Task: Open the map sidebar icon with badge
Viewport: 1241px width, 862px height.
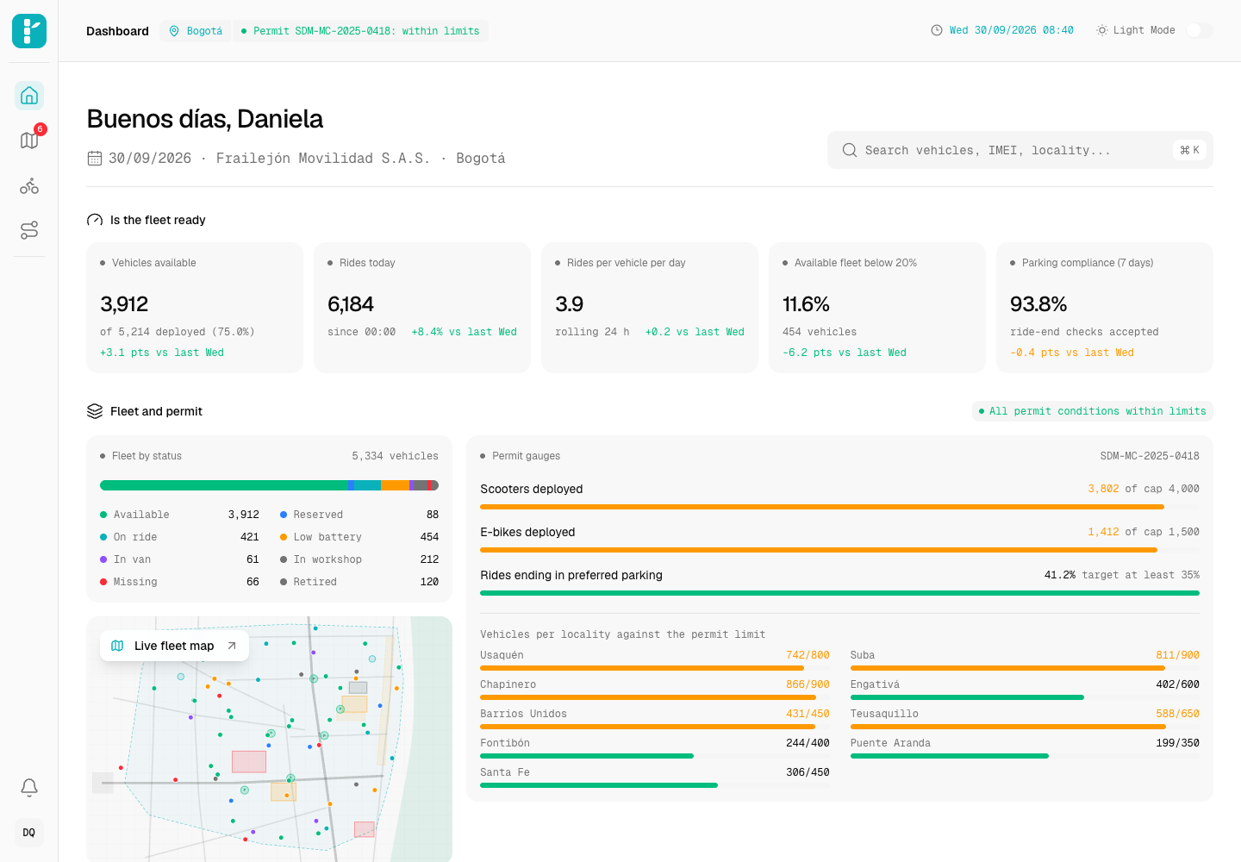Action: point(29,141)
